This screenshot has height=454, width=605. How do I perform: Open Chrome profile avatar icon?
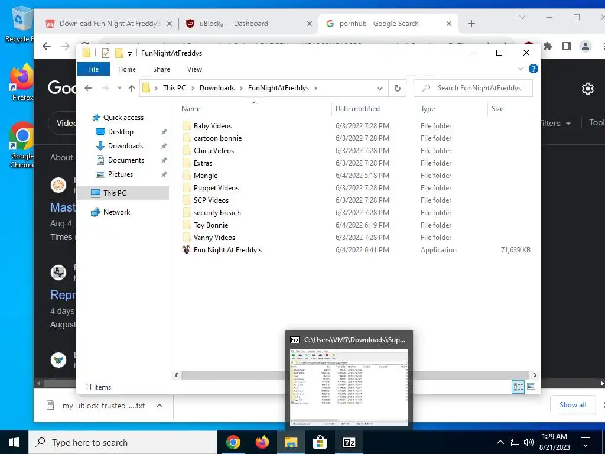tap(586, 46)
